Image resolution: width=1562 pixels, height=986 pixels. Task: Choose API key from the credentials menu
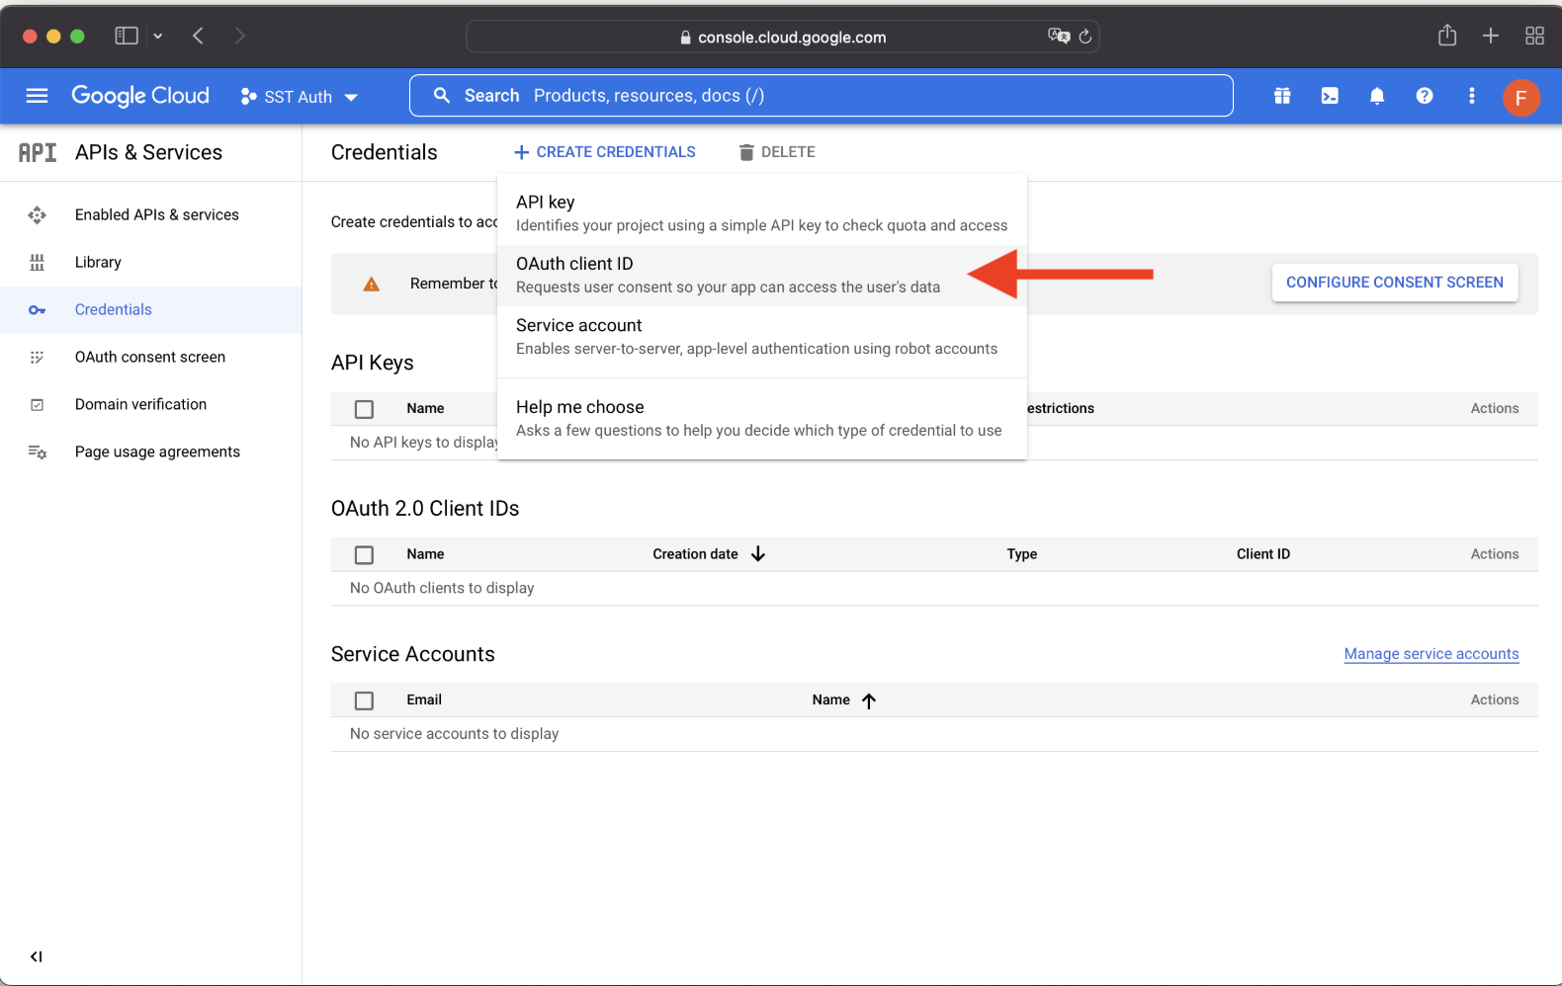coord(762,213)
